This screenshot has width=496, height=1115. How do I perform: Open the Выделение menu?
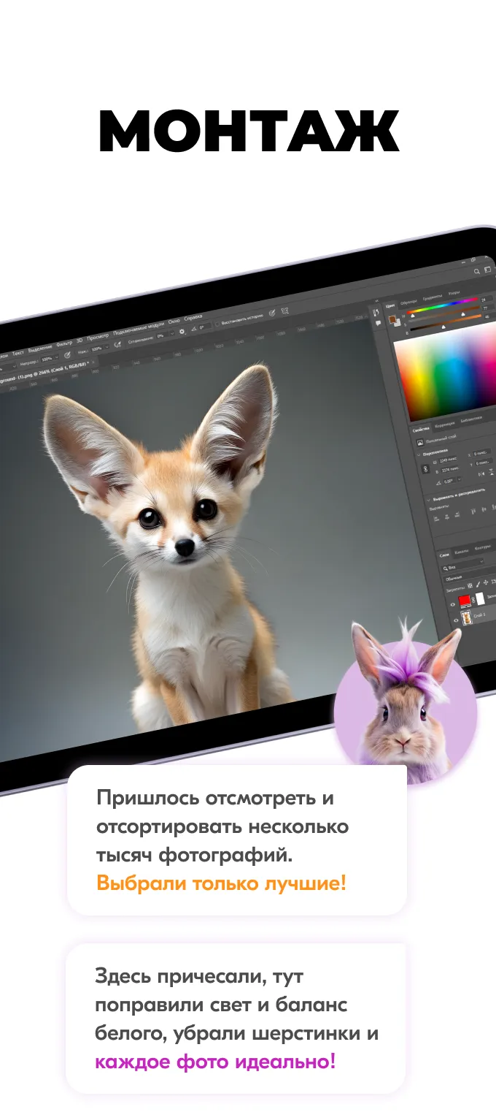40,349
